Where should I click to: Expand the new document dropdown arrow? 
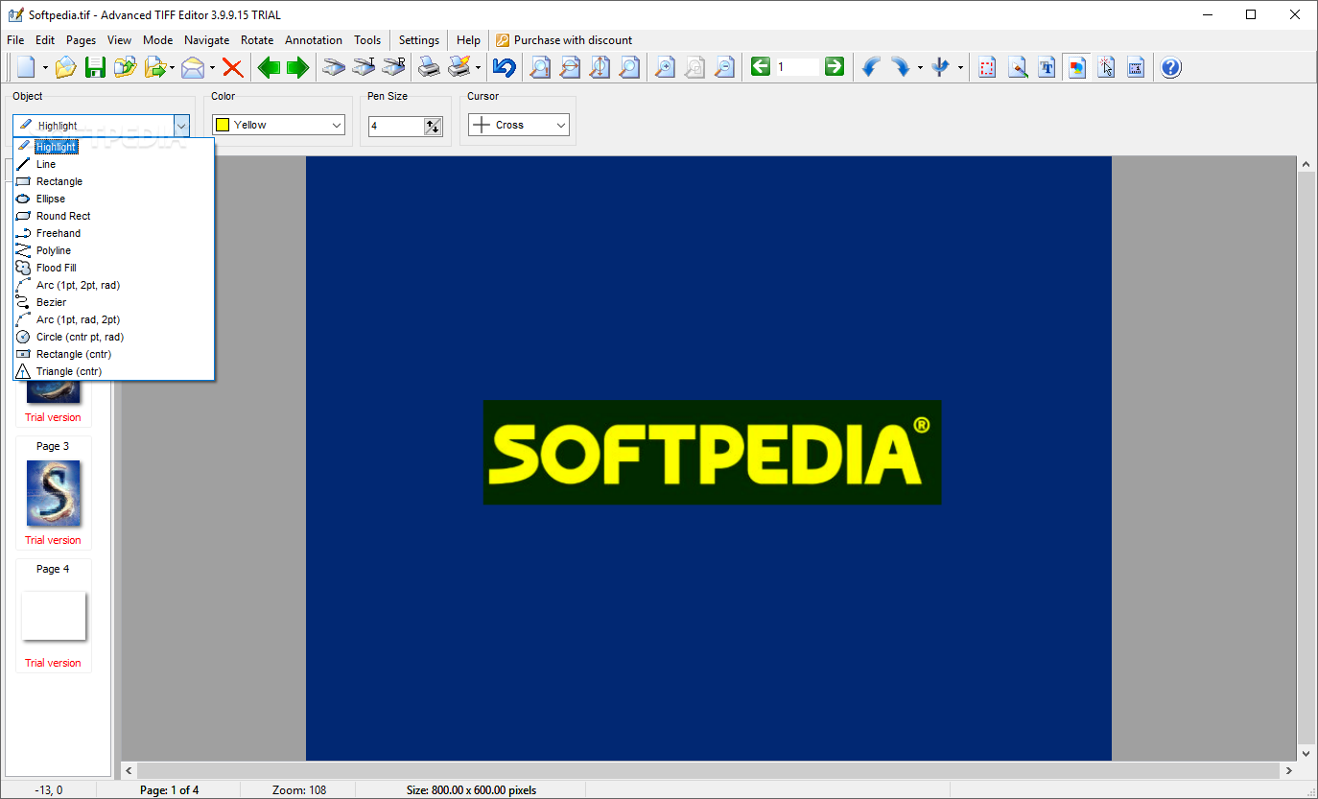[x=45, y=67]
